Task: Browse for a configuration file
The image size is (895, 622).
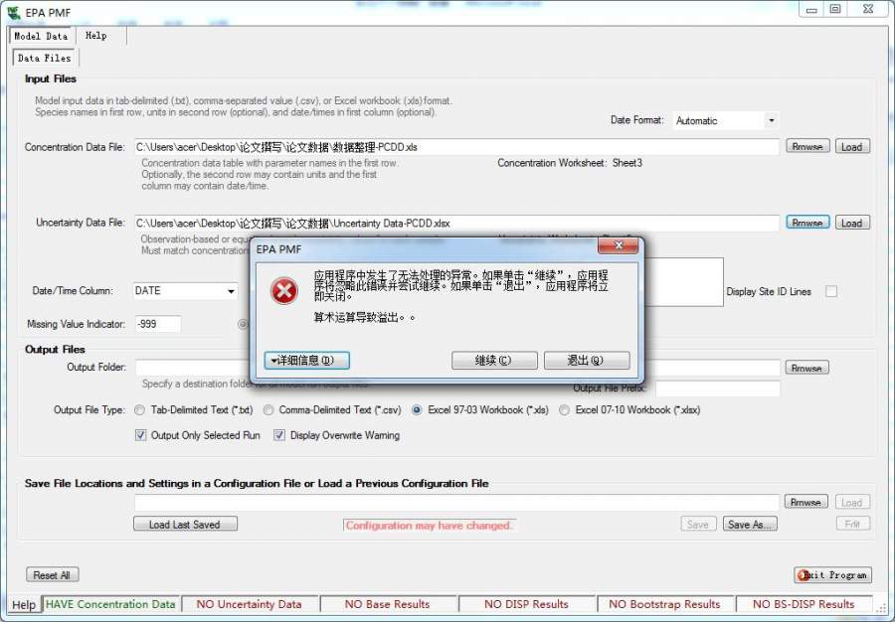Action: click(805, 502)
